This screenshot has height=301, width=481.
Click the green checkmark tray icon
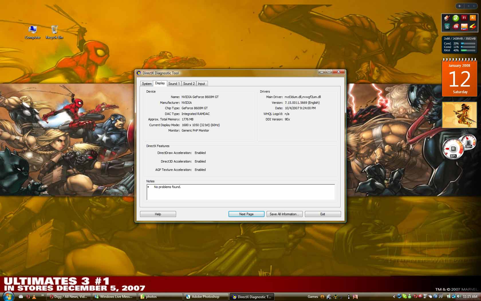(404, 296)
